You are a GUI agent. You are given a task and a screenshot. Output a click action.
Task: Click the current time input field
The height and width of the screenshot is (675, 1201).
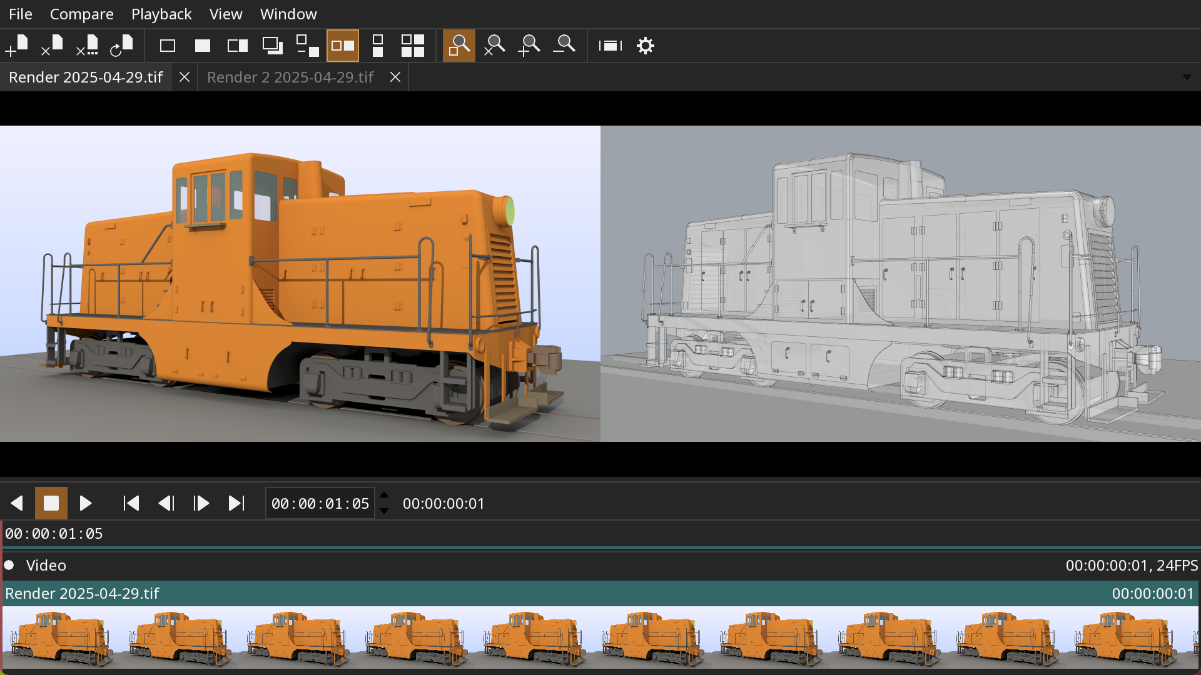(320, 503)
